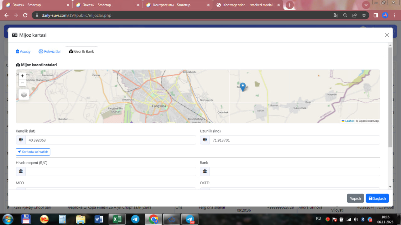Click the Telegram icon in taskbar
This screenshot has height=225, width=401.
[135, 219]
